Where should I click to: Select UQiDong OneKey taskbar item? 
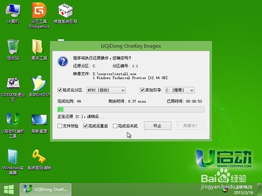click(x=45, y=189)
